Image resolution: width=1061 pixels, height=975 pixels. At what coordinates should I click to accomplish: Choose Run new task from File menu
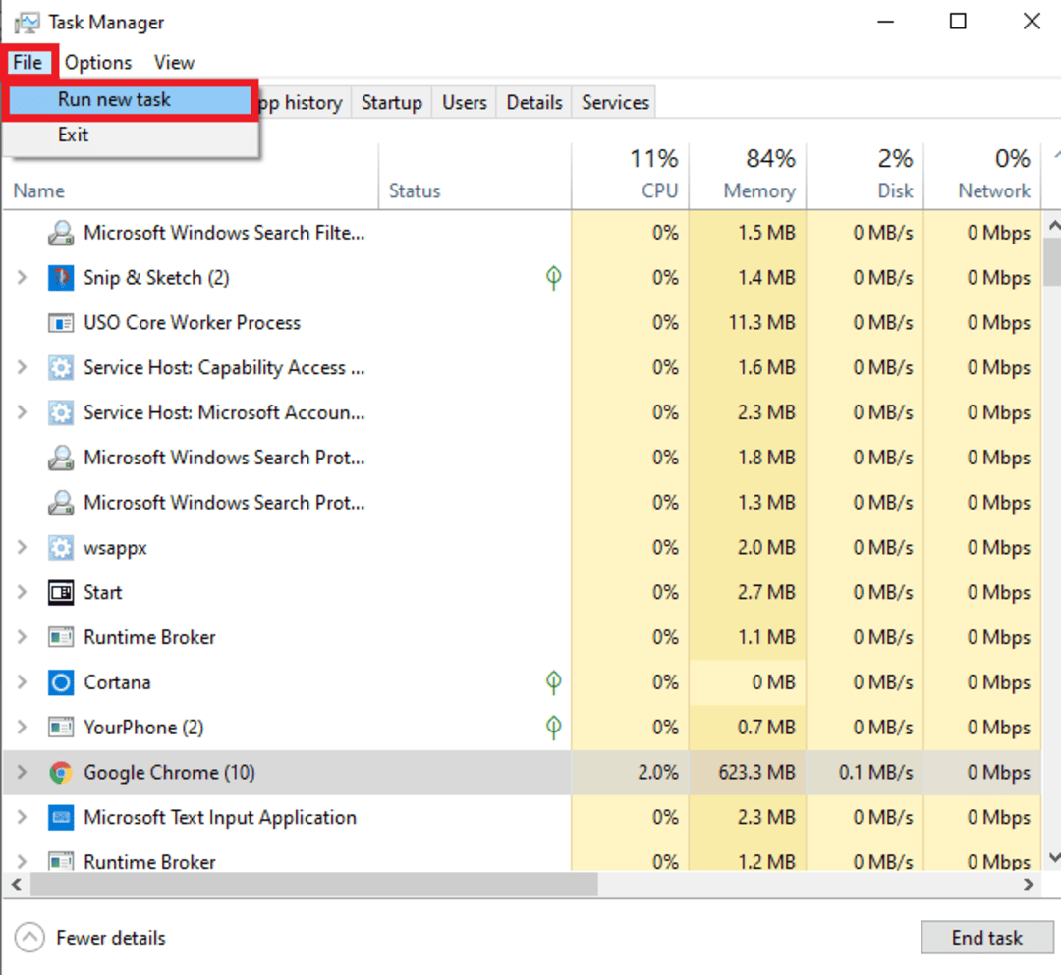[130, 100]
